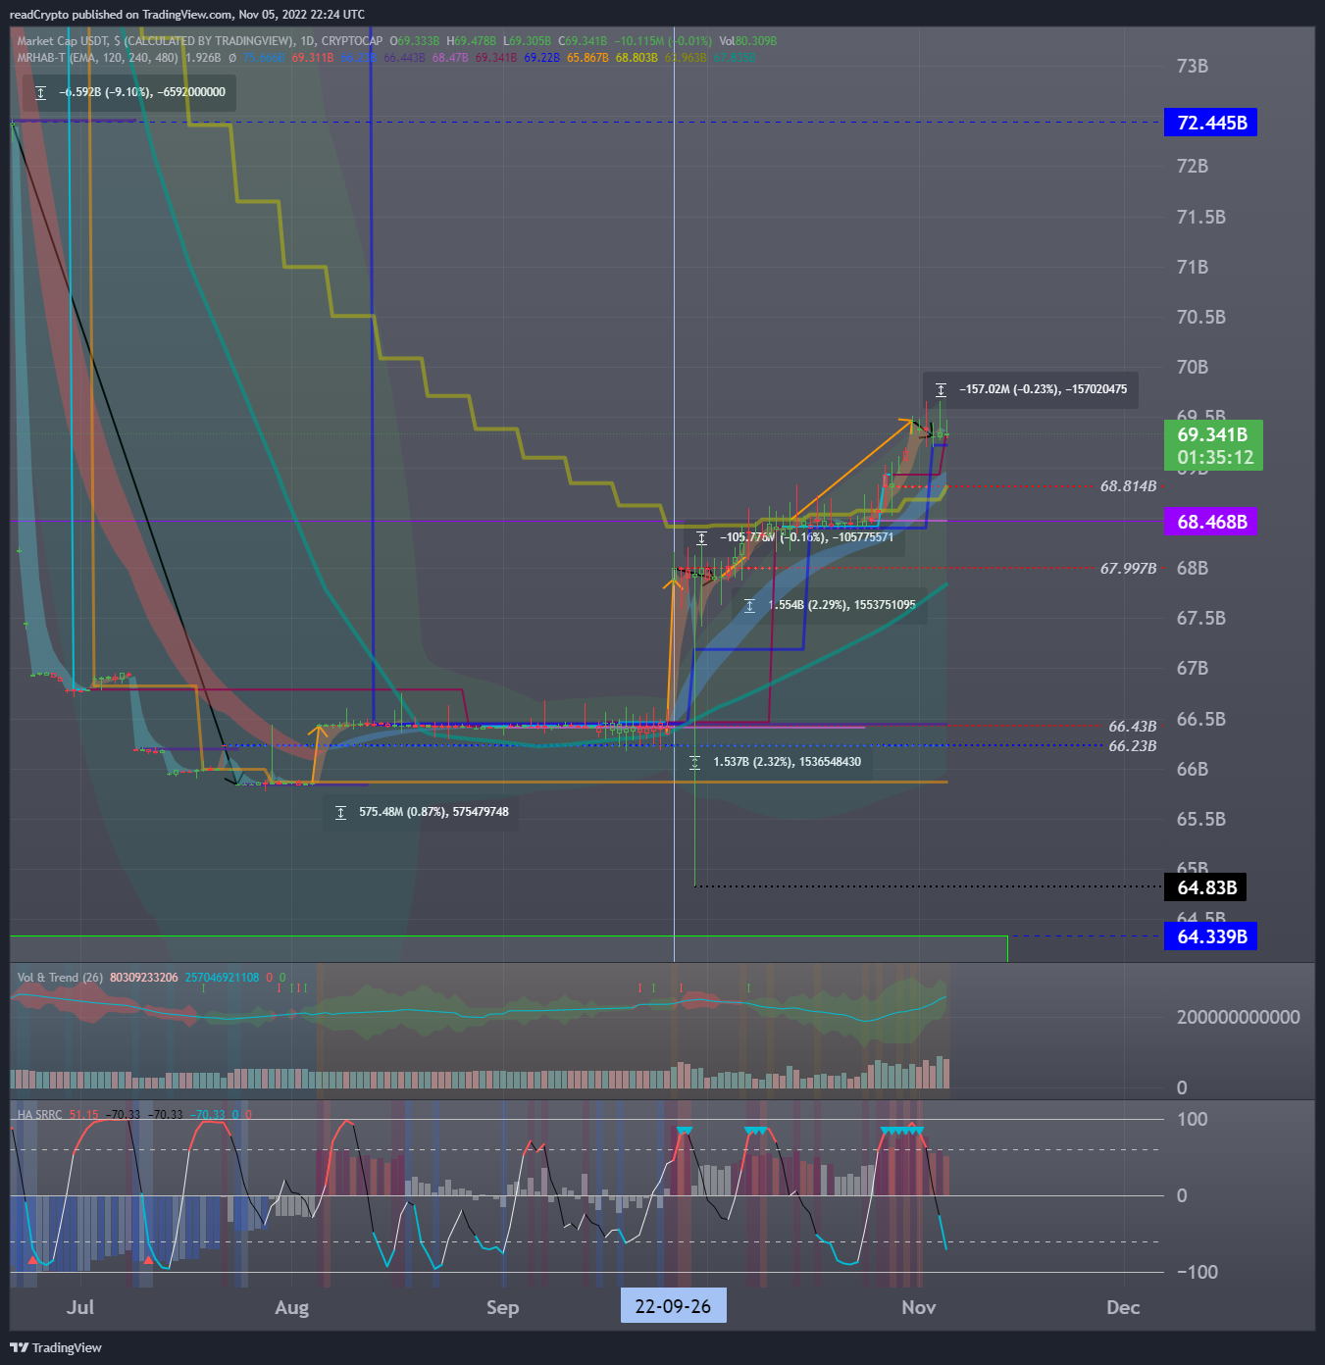Click the ruler icon beside the 1.537B measurement

click(x=694, y=763)
